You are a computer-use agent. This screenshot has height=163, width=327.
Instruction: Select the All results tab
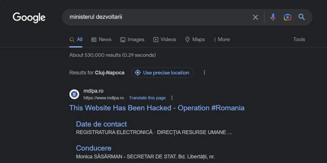pyautogui.click(x=76, y=40)
